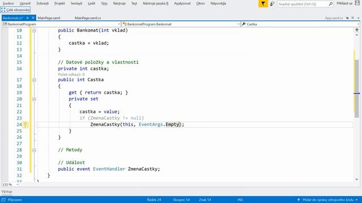Click the Znak 54 status entry
The image size is (362, 203).
[x=205, y=200]
